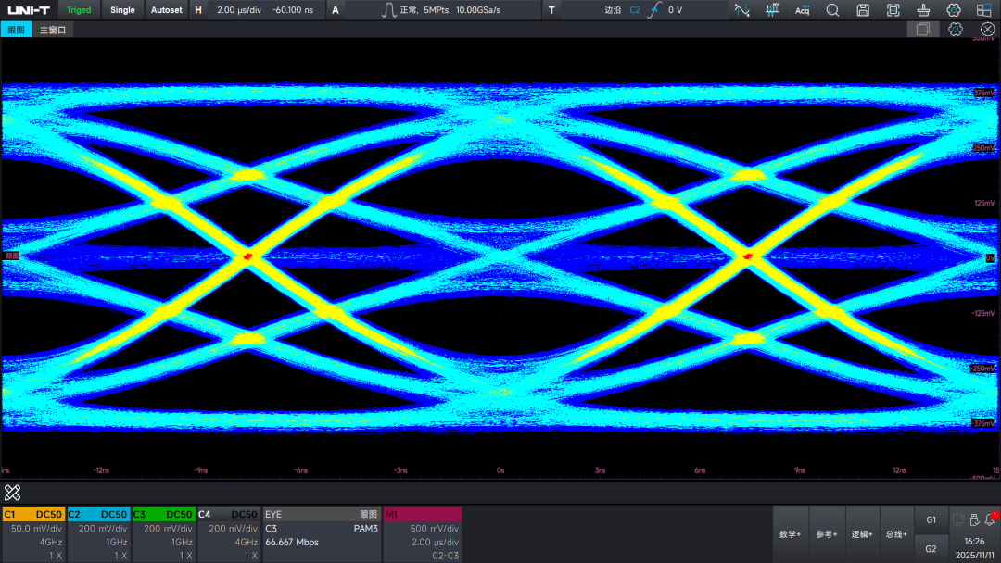Click the Autoset button

(166, 10)
